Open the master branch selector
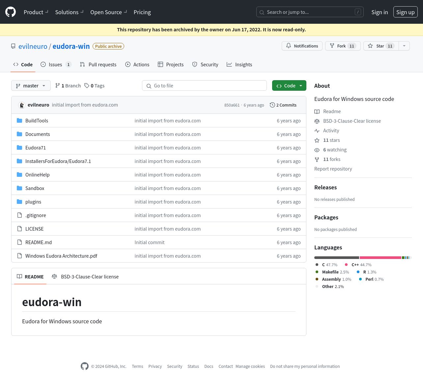This screenshot has width=423, height=384. coord(31,85)
